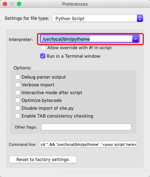This screenshot has width=150, height=177.
Task: Toggle Disable import of site.py
Action: coord(18,108)
